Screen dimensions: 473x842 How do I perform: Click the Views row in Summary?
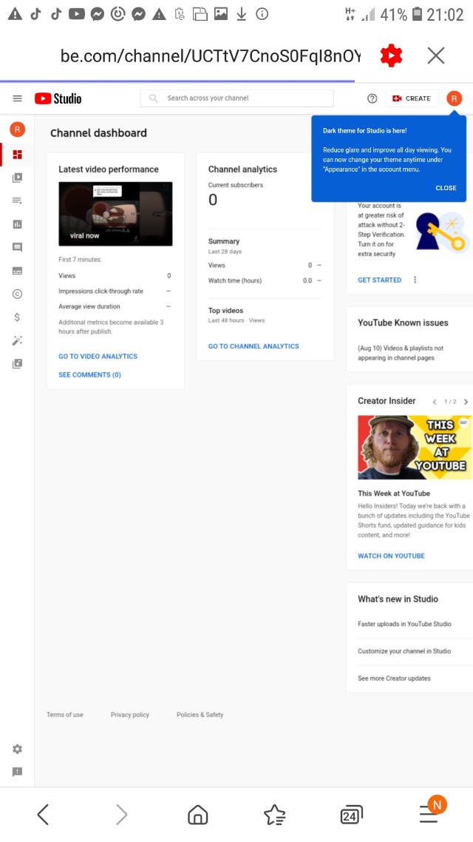[265, 266]
